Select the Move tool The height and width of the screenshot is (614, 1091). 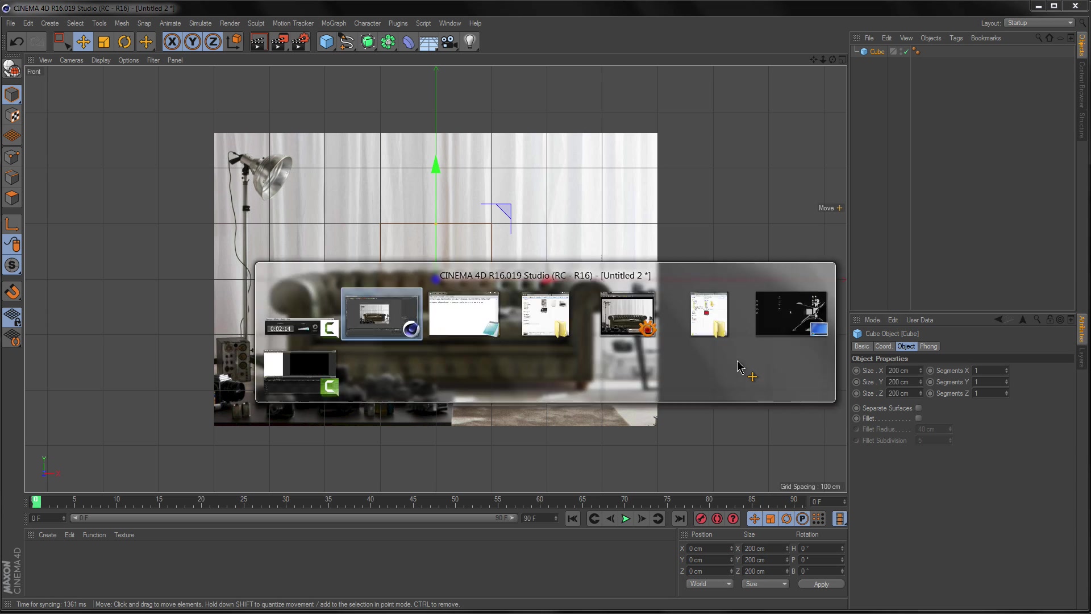[x=84, y=42]
